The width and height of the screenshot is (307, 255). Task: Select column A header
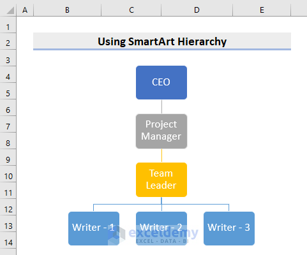point(25,10)
